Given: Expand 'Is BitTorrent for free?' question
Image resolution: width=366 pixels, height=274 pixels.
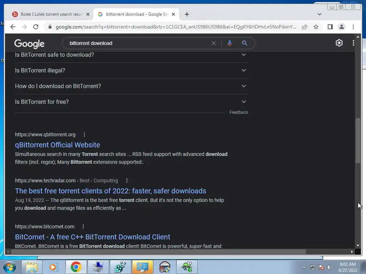Looking at the screenshot, I should click(131, 102).
